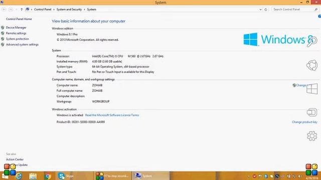Launch Internet Explorer from the taskbar

19,176
